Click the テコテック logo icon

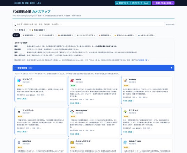coord(125,112)
